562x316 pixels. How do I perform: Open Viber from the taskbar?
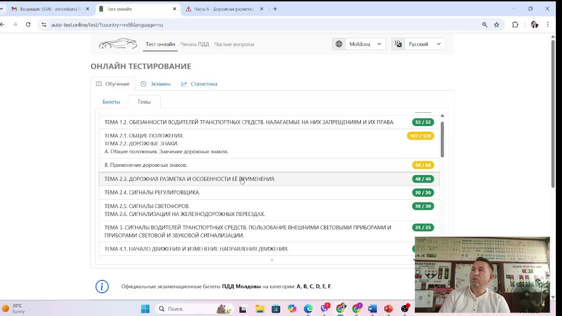[325, 309]
